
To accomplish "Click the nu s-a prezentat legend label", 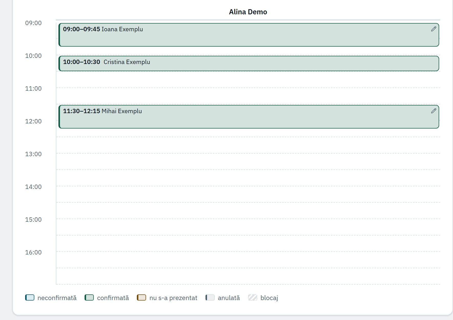I will [x=173, y=298].
